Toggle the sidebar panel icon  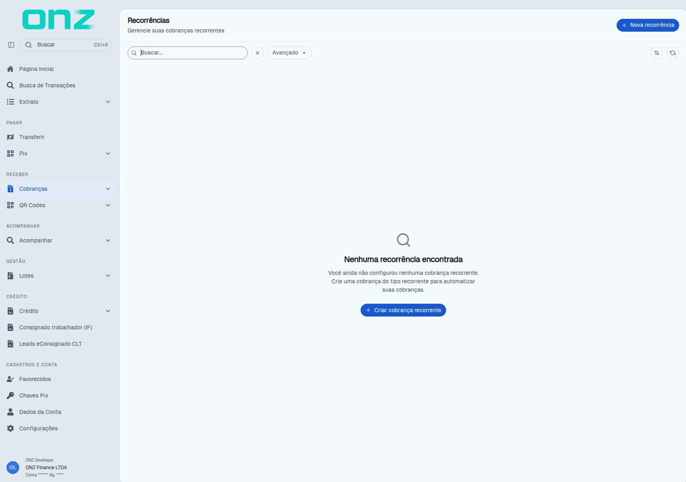point(11,45)
